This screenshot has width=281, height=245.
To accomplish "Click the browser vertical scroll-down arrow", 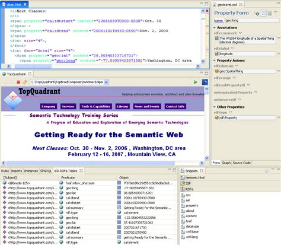I will pos(206,158).
